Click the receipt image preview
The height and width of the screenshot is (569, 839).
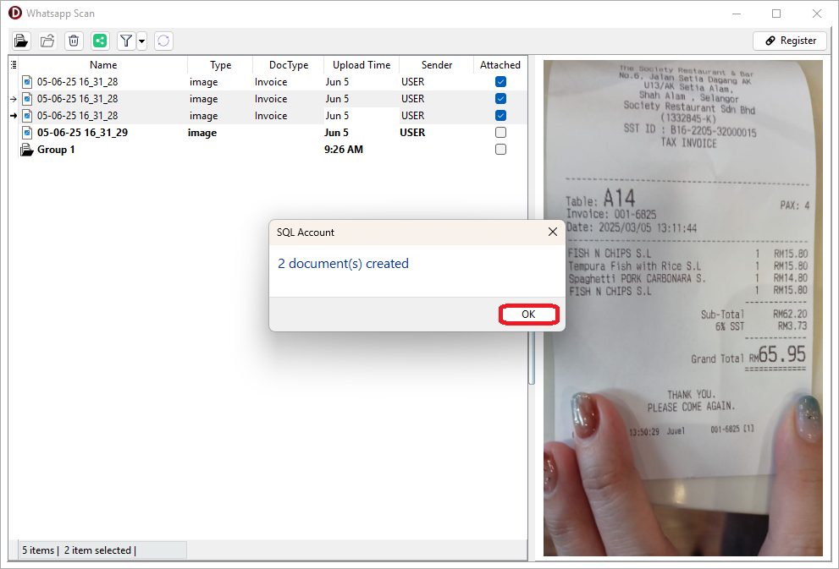pos(682,309)
